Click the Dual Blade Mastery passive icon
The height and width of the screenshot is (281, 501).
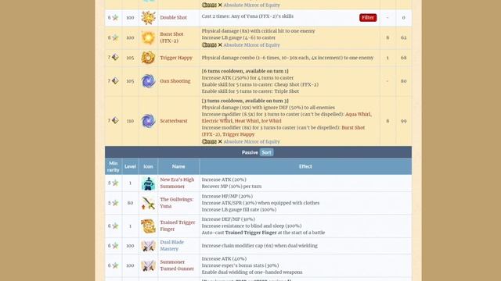(148, 246)
